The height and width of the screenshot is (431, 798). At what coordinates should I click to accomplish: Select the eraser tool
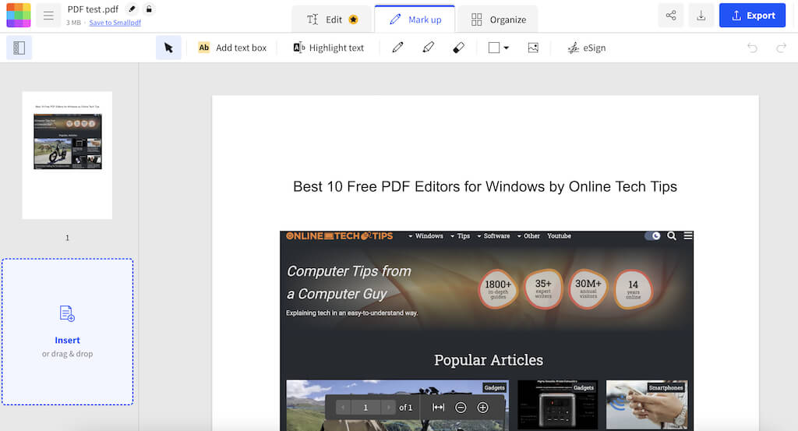[458, 48]
